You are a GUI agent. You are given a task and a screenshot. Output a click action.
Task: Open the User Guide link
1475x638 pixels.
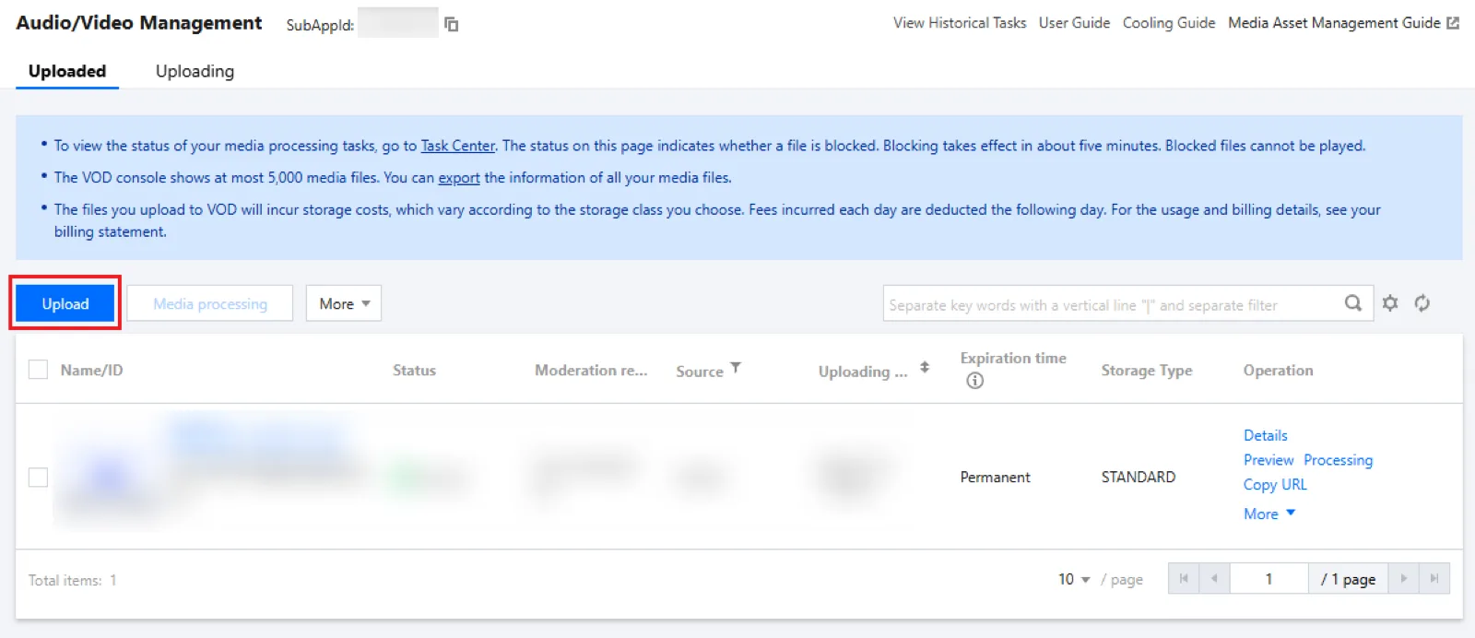[1074, 23]
